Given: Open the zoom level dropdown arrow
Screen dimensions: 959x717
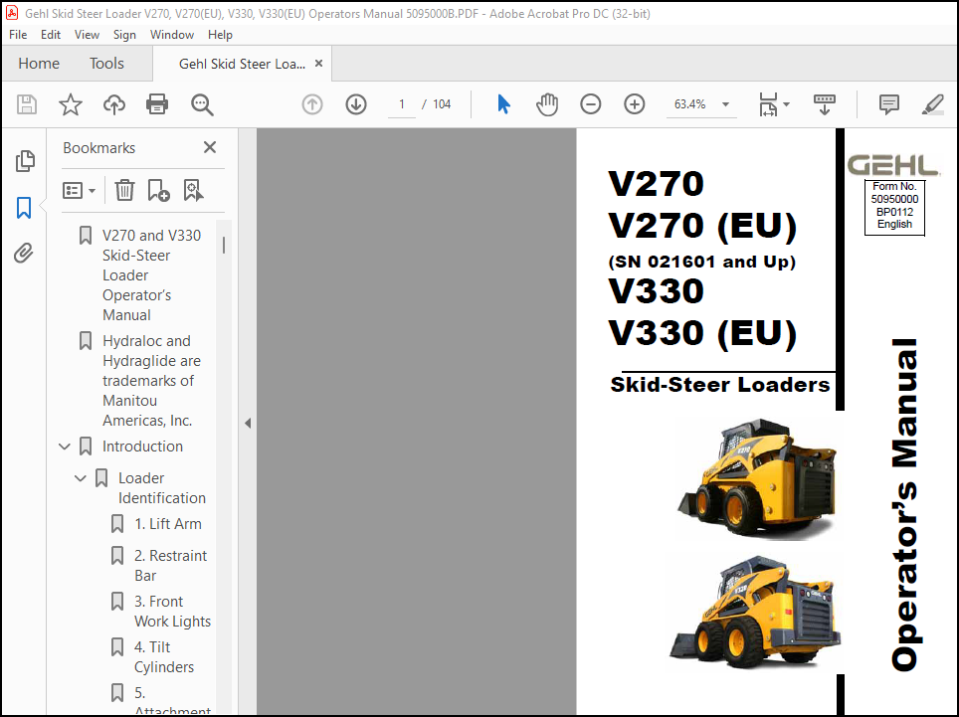Looking at the screenshot, I should point(725,104).
